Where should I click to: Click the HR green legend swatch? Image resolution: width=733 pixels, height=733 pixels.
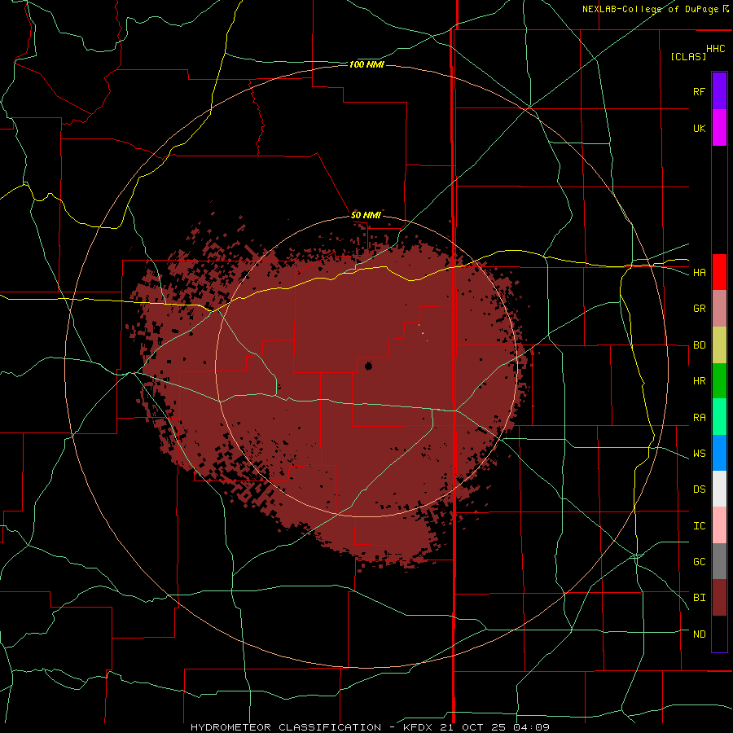click(719, 381)
